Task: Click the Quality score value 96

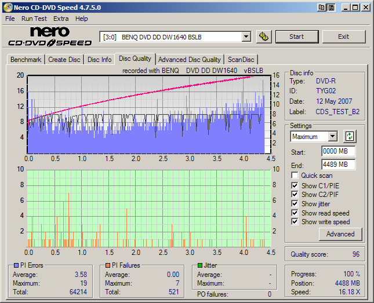Action: pyautogui.click(x=356, y=254)
